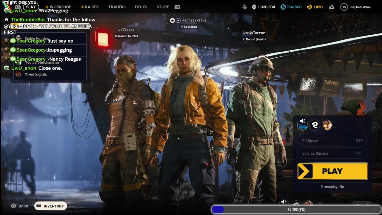
Task: Click the Crossplay: On setting text
Action: (332, 187)
